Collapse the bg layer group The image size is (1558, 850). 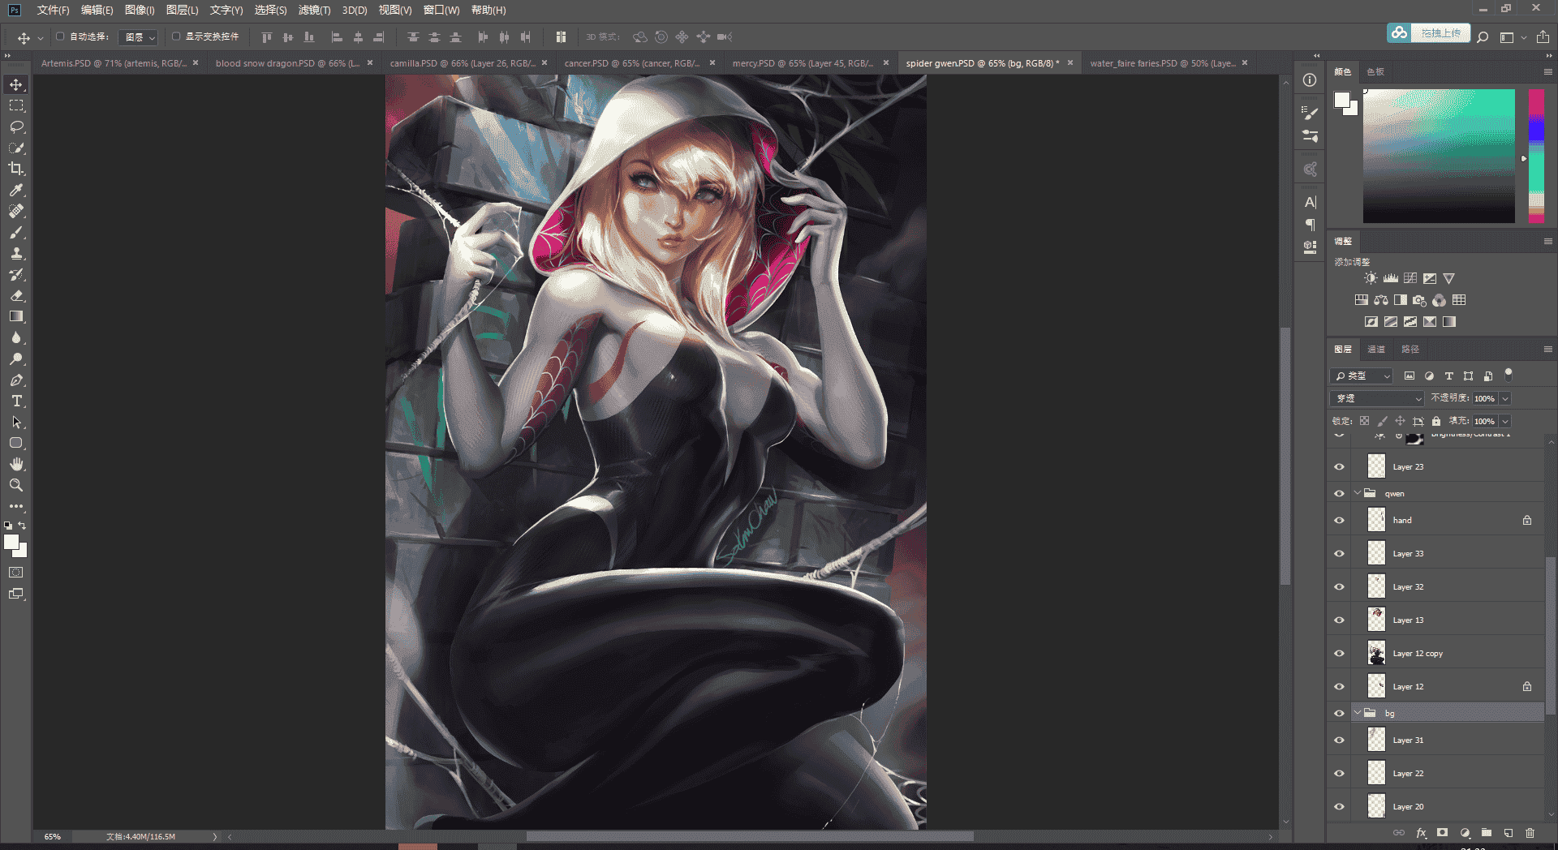[x=1357, y=713]
